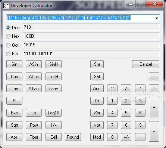166x148 pixels.
Task: Click the Not bitwise button
Action: (97, 125)
